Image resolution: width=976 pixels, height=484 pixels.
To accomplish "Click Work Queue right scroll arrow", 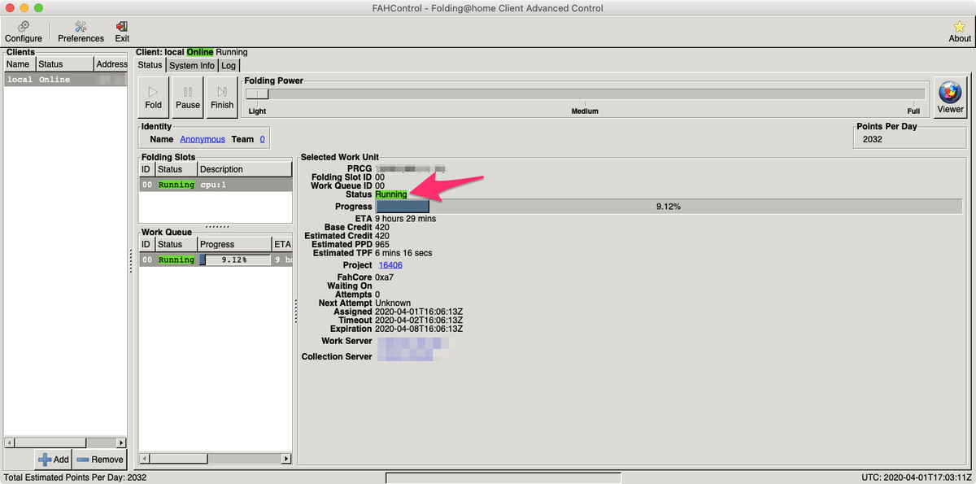I will pyautogui.click(x=285, y=459).
